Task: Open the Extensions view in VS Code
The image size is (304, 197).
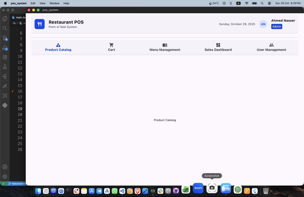Action: (5, 57)
